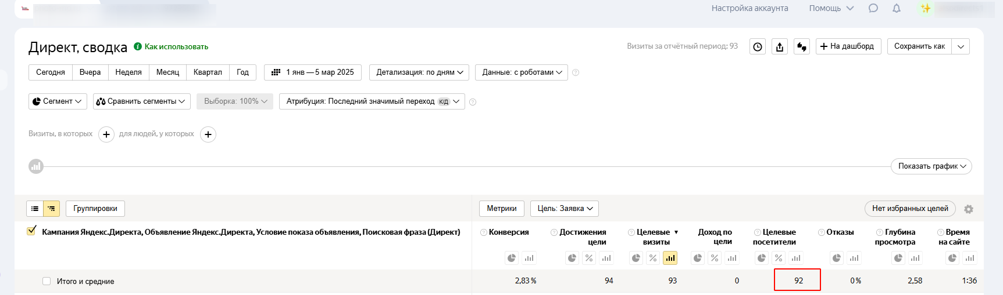Switch Доход по цели to percent view
The height and width of the screenshot is (295, 1003).
point(715,258)
